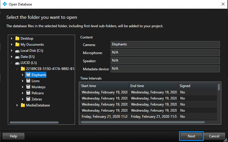
Task: Expand the Elephants database node
Action: tap(23, 75)
